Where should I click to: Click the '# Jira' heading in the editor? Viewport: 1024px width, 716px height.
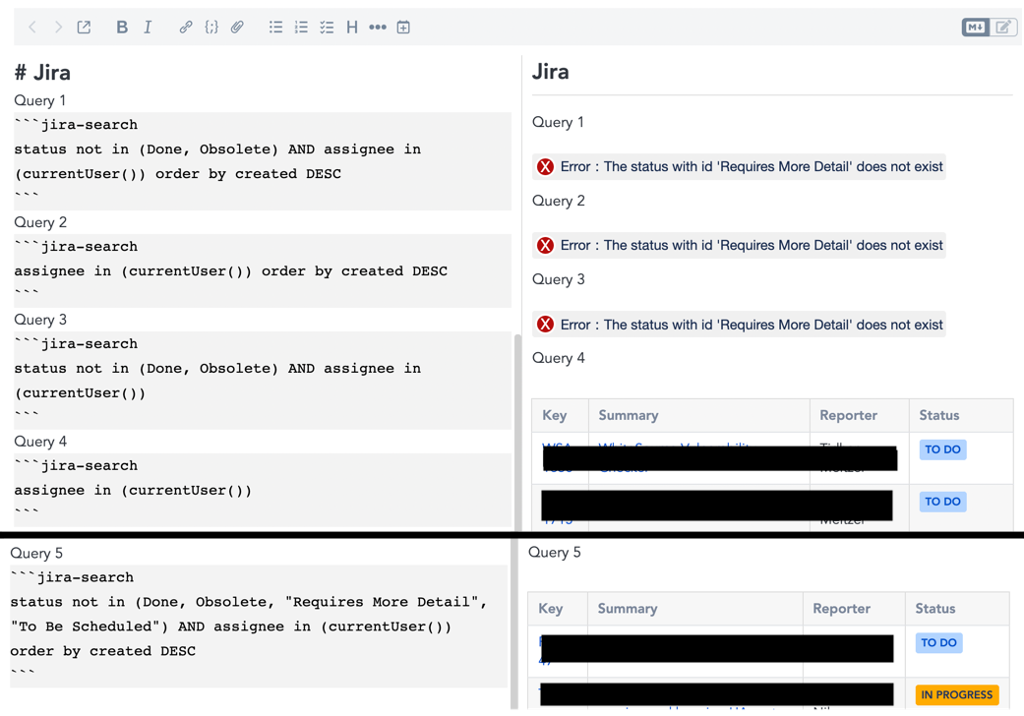[x=42, y=73]
